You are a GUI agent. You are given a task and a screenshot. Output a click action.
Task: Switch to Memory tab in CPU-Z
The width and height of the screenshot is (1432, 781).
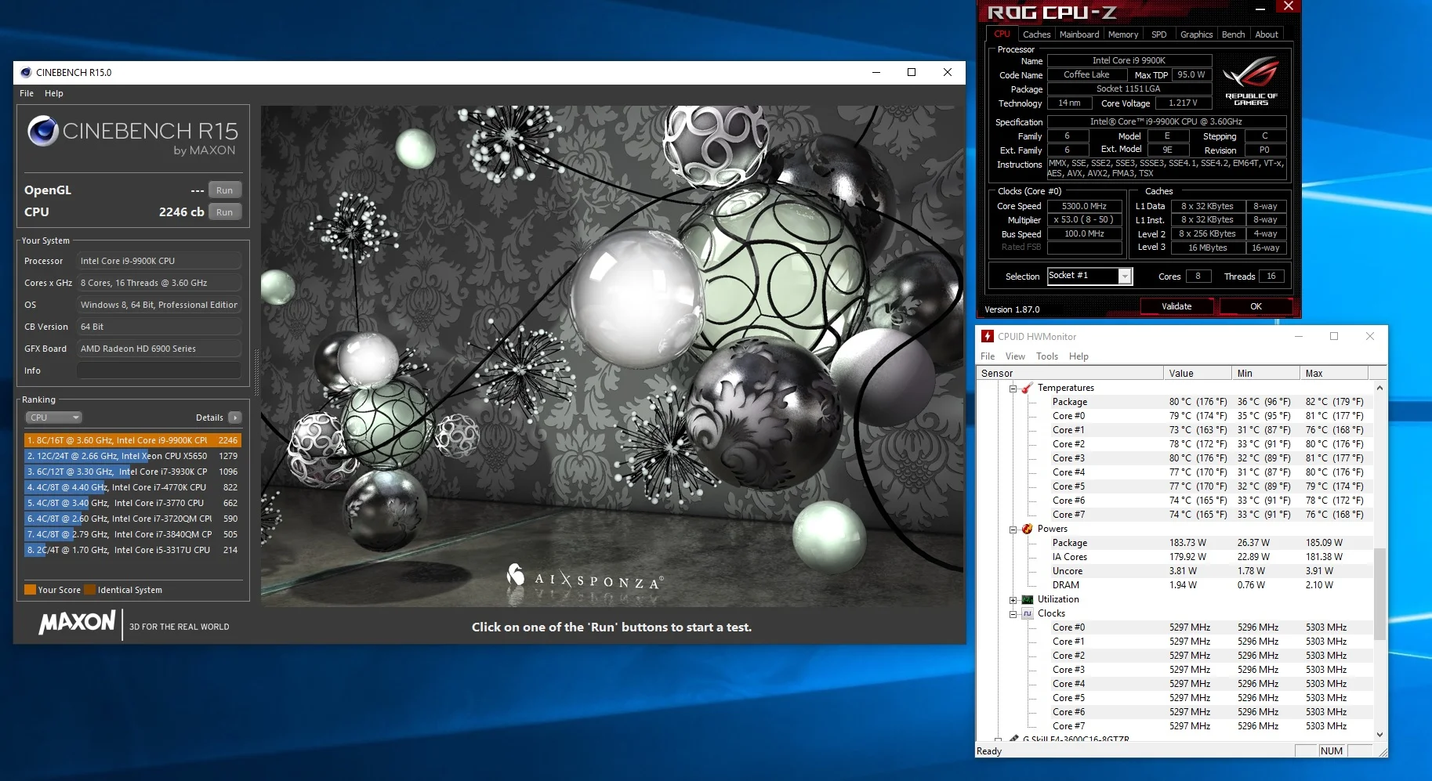click(1123, 34)
